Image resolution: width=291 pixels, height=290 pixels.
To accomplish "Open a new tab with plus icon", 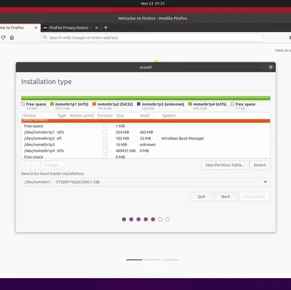I will pos(106,27).
